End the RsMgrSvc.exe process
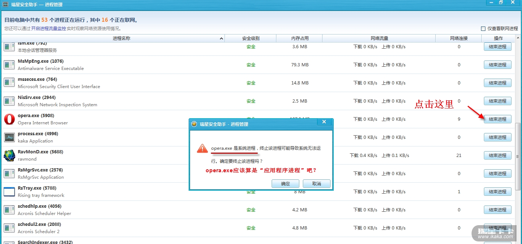This screenshot has height=244, width=522. tap(498, 173)
